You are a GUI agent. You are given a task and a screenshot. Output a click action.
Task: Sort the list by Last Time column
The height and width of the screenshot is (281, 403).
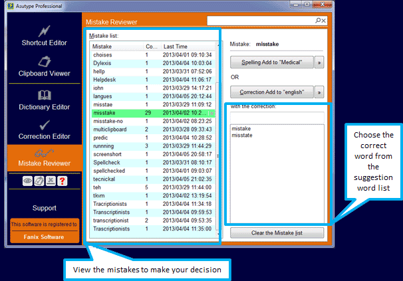click(186, 47)
